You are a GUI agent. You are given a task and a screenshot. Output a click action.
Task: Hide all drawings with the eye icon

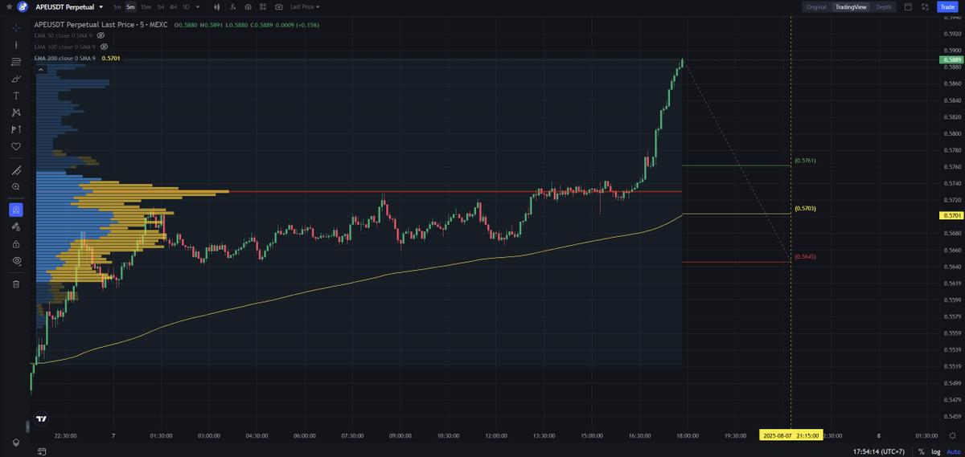16,261
